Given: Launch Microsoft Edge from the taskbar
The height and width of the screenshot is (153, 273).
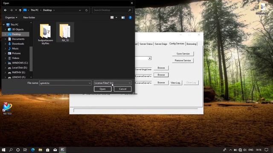Looking at the screenshot, I should (33, 150).
